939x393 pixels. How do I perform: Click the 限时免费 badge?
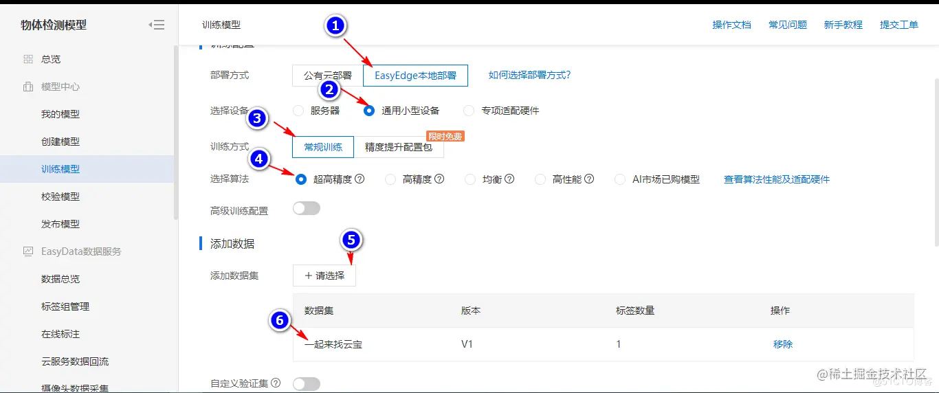[445, 136]
